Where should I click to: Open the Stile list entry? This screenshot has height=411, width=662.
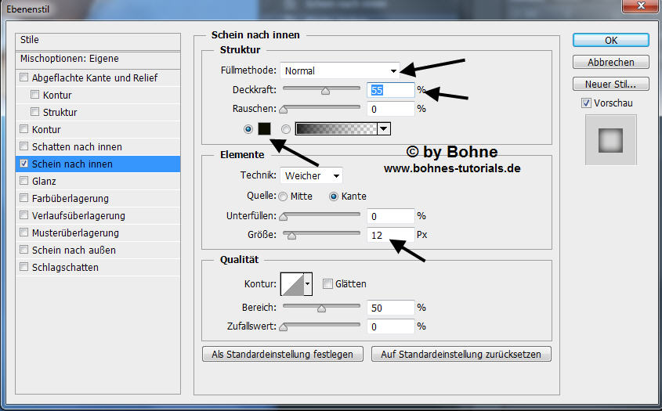pos(98,41)
